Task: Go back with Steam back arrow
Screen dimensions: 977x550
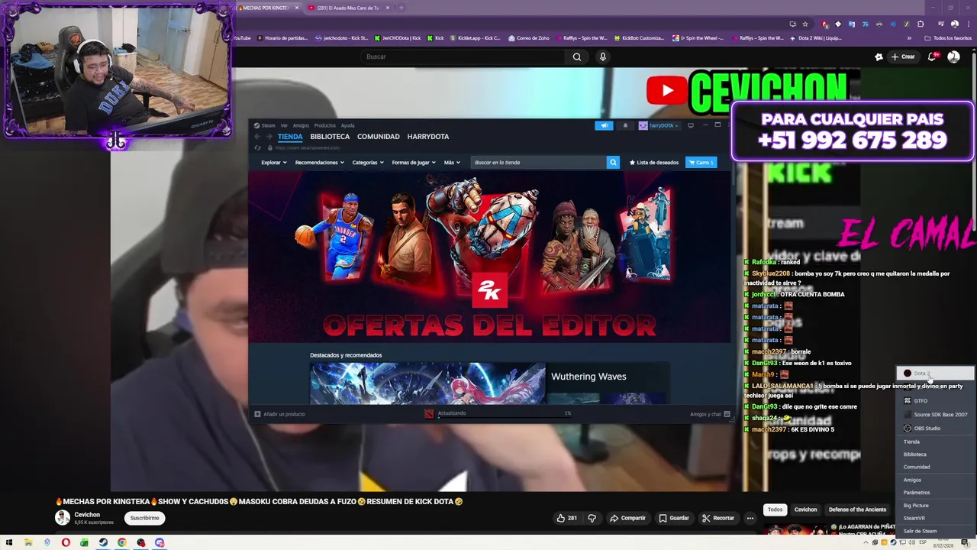Action: pyautogui.click(x=258, y=137)
